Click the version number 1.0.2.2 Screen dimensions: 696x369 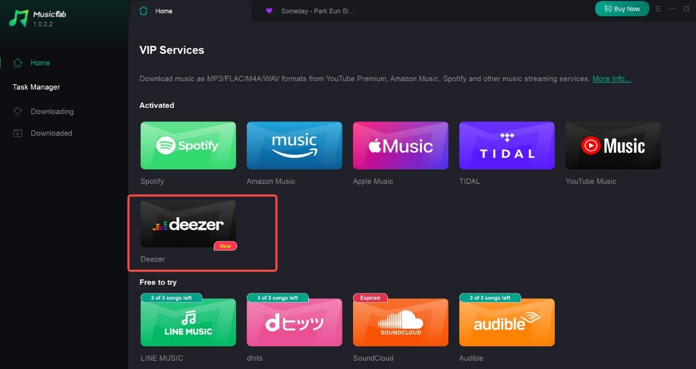[x=43, y=24]
